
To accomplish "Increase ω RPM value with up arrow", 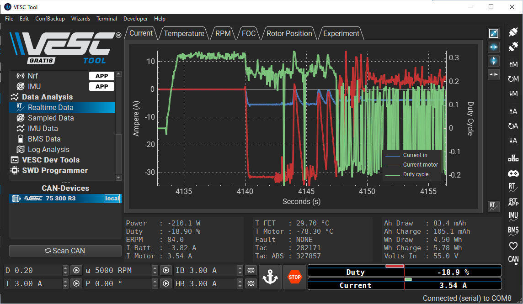I will 155,268.
